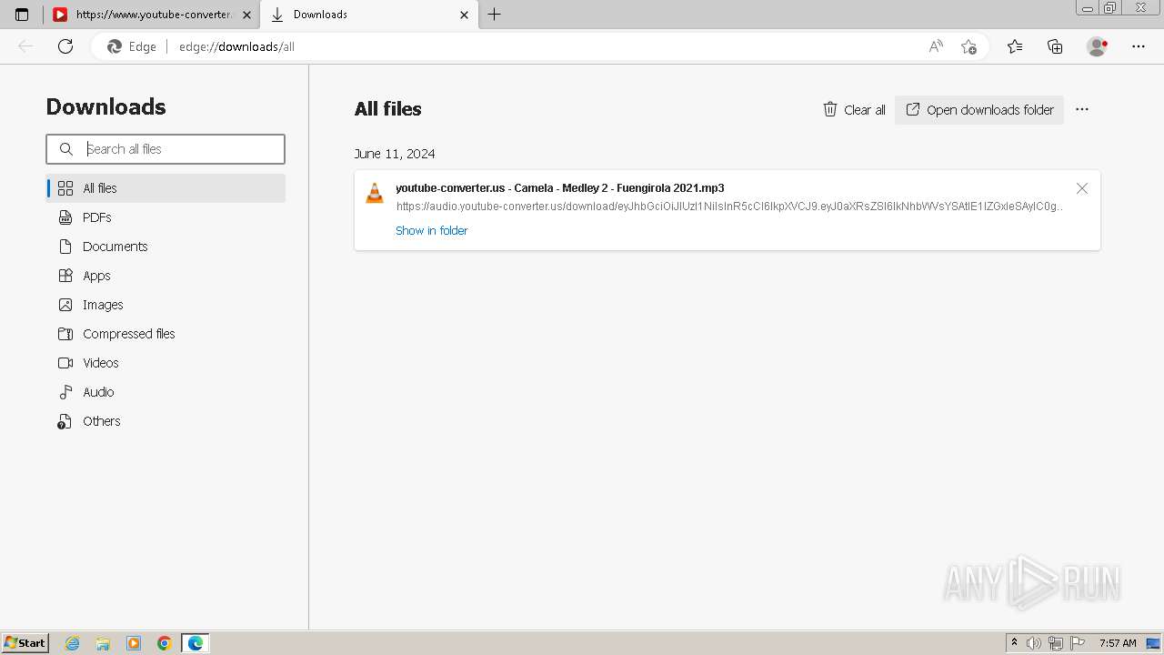The height and width of the screenshot is (655, 1164).
Task: Select All files category
Action: point(166,188)
